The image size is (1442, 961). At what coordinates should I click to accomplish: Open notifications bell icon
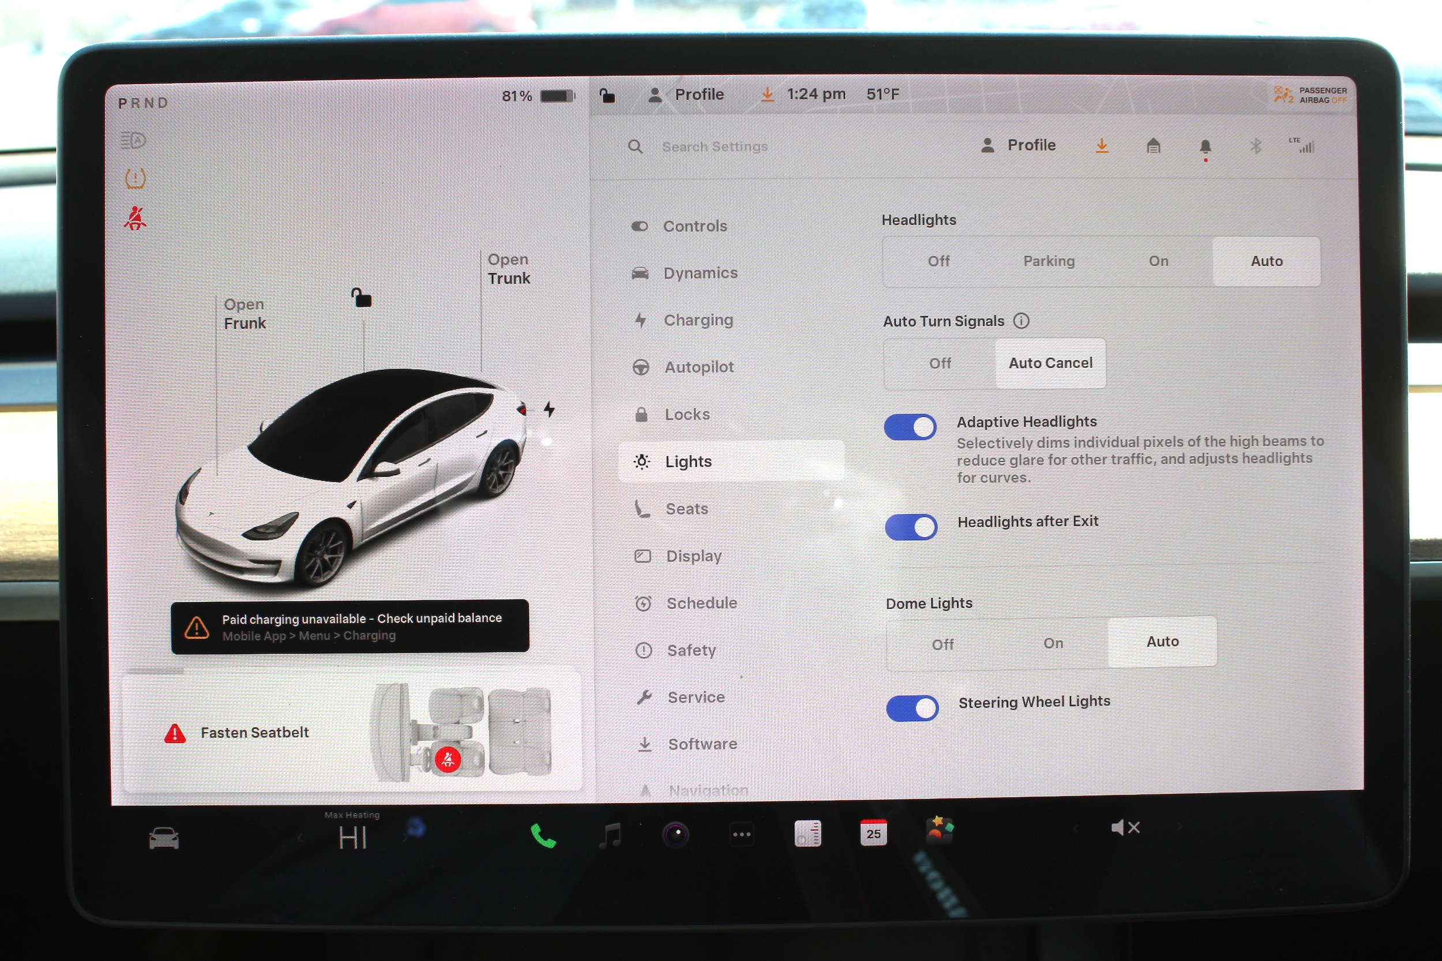pos(1205,146)
